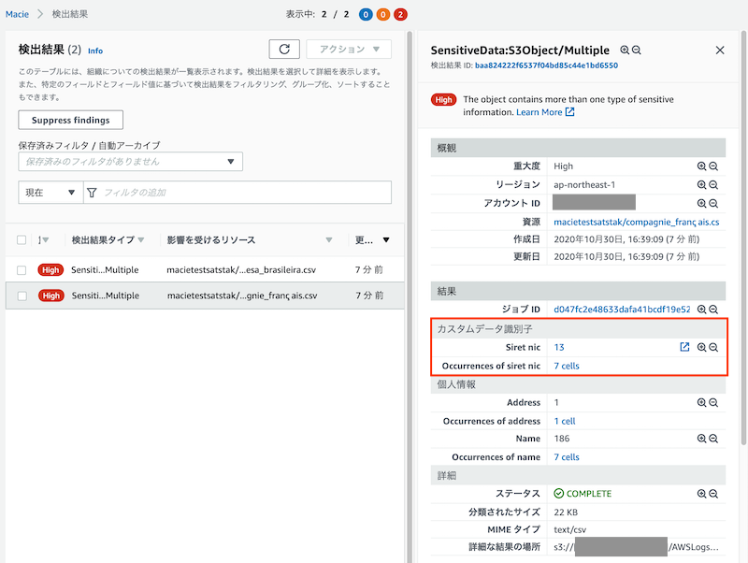748x563 pixels.
Task: Click the refresh findings button
Action: (284, 50)
